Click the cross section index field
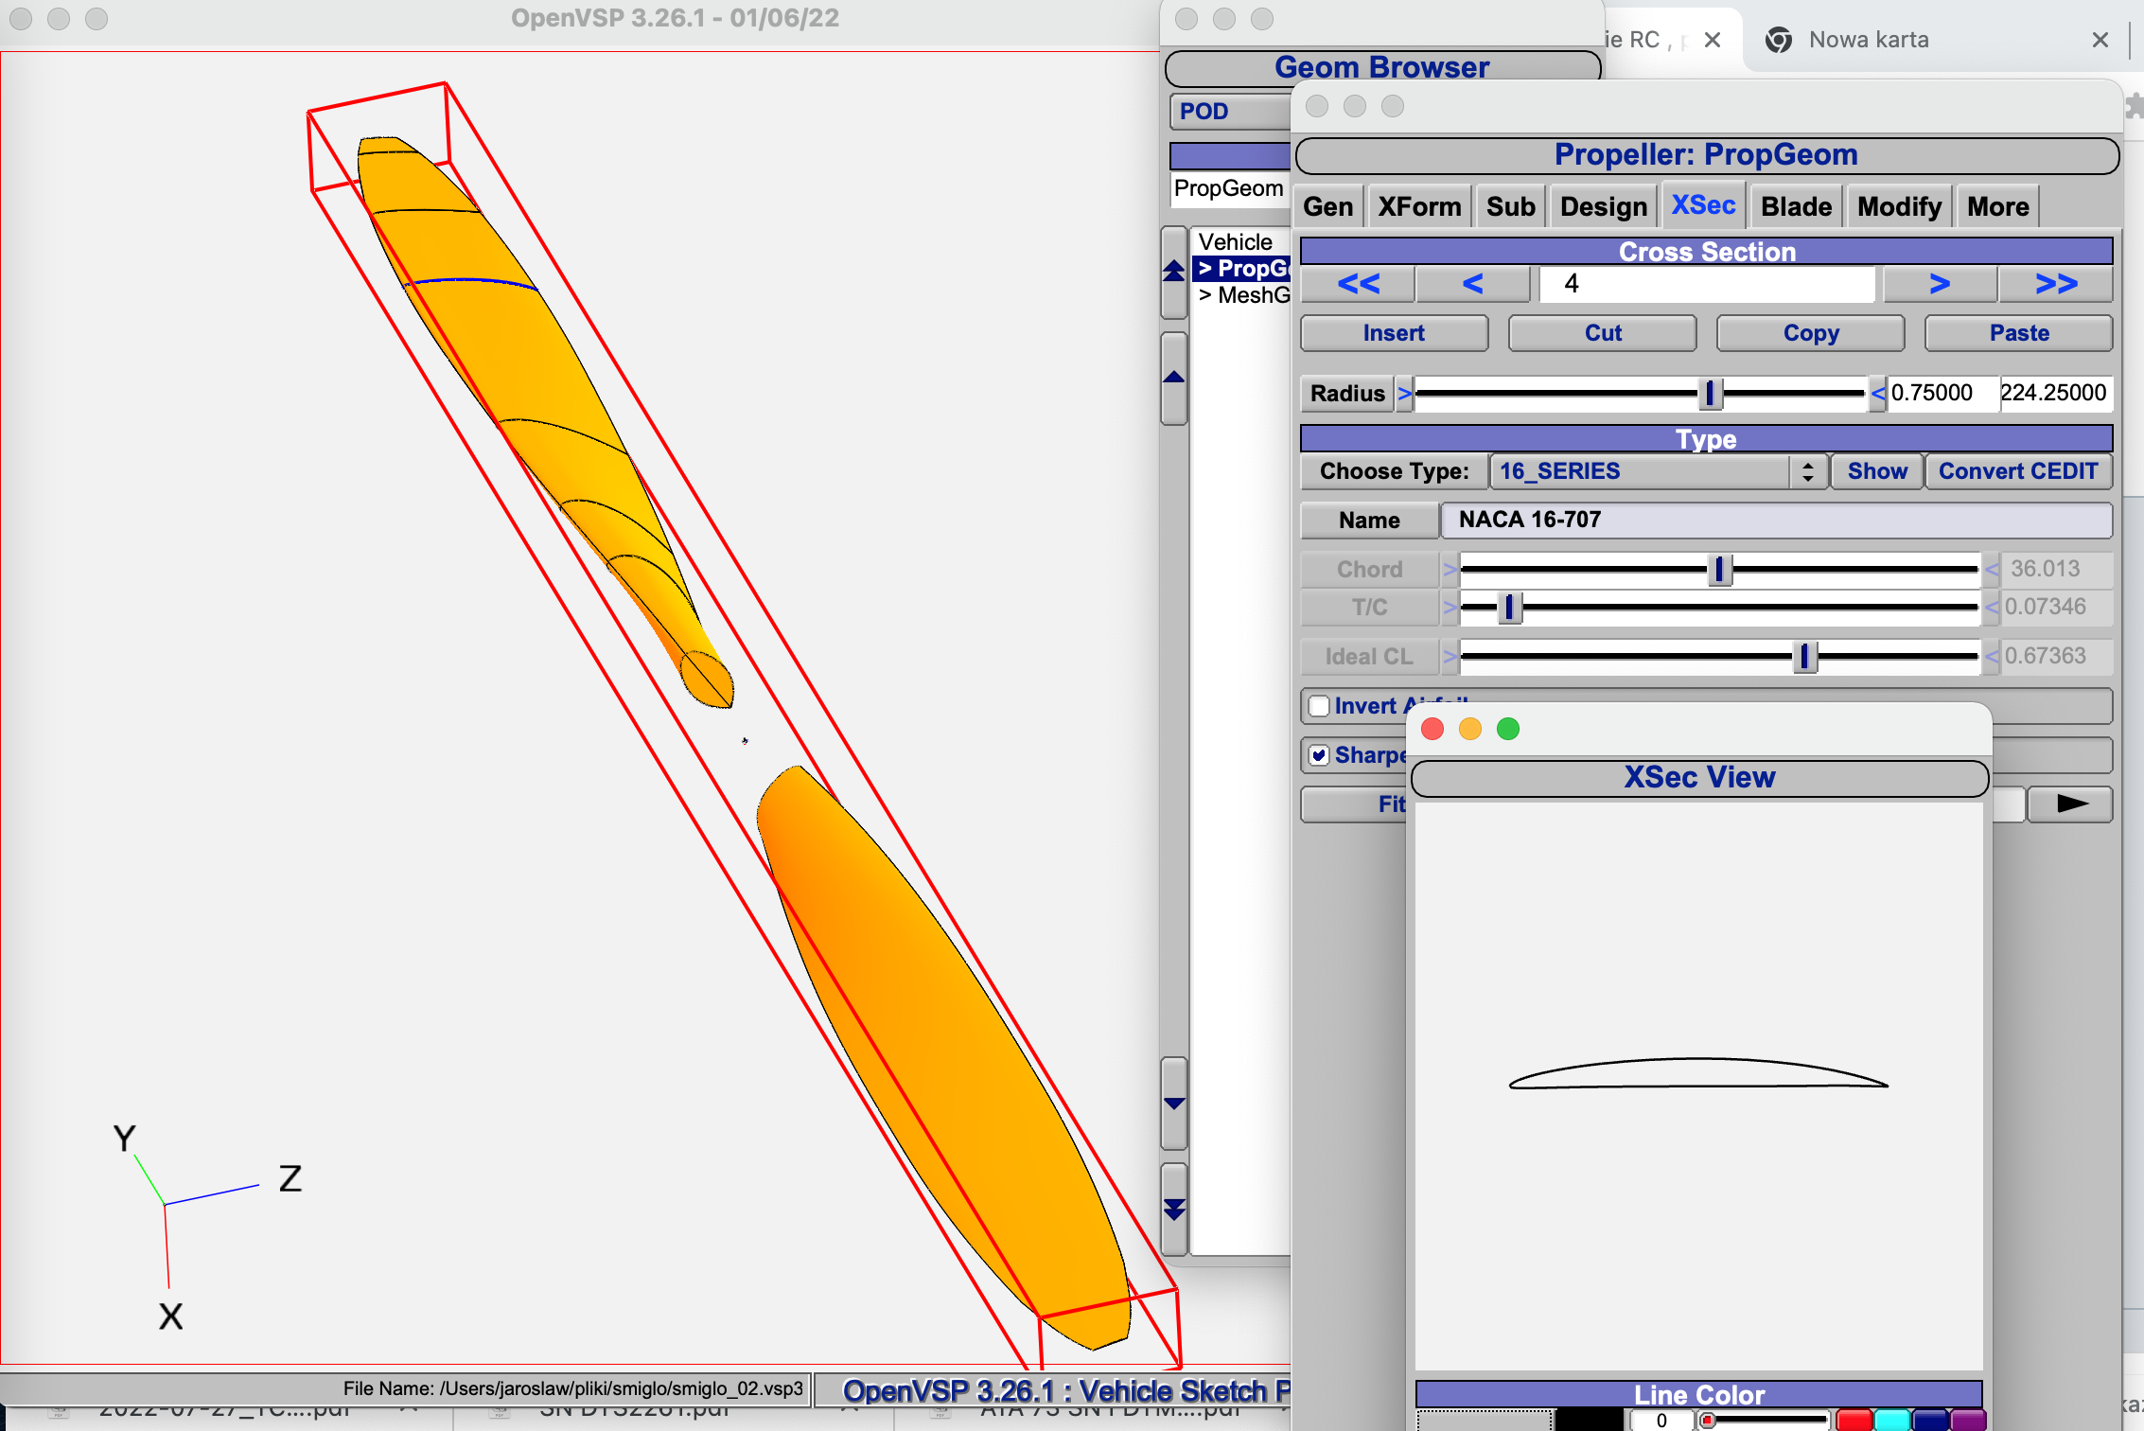This screenshot has height=1431, width=2144. (x=1706, y=284)
